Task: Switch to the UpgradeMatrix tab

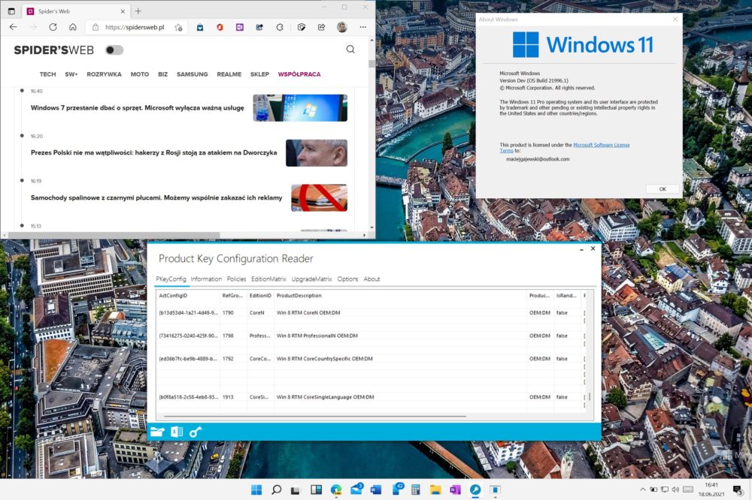Action: pyautogui.click(x=312, y=279)
